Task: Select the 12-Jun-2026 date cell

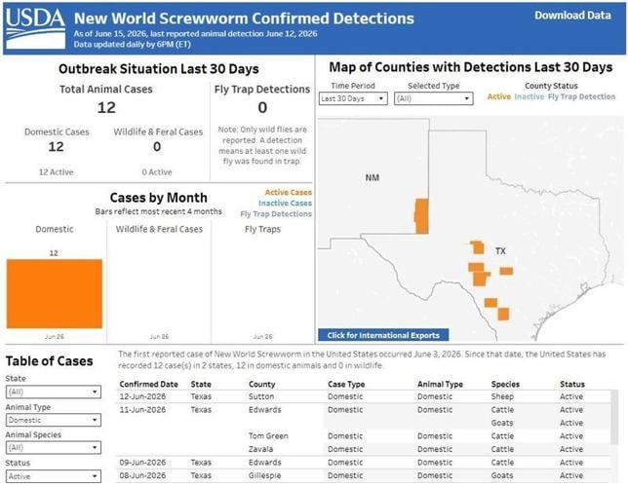Action: [142, 396]
